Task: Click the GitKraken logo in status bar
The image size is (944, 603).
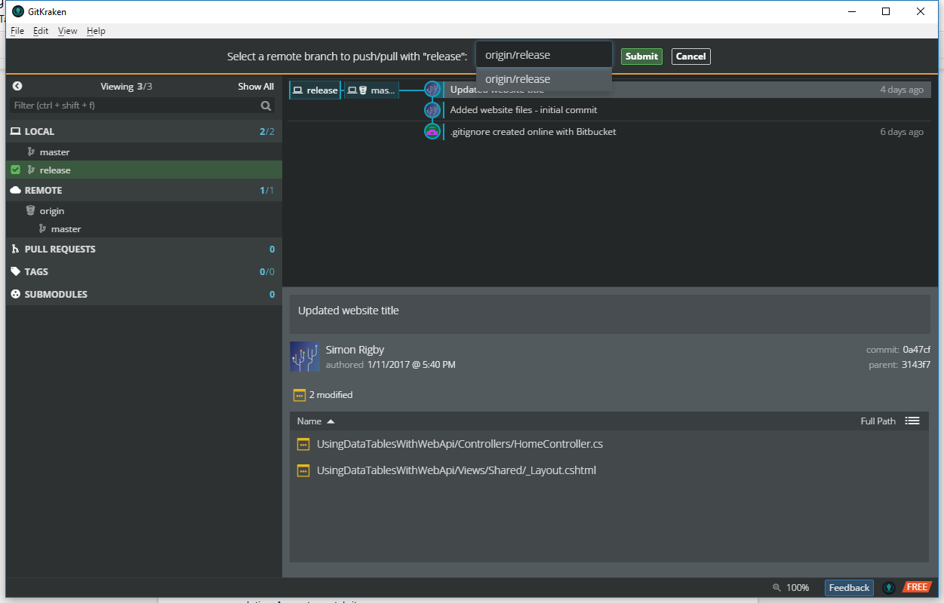Action: click(x=890, y=587)
